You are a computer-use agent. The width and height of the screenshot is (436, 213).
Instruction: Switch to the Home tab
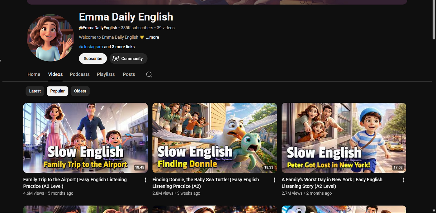point(34,74)
